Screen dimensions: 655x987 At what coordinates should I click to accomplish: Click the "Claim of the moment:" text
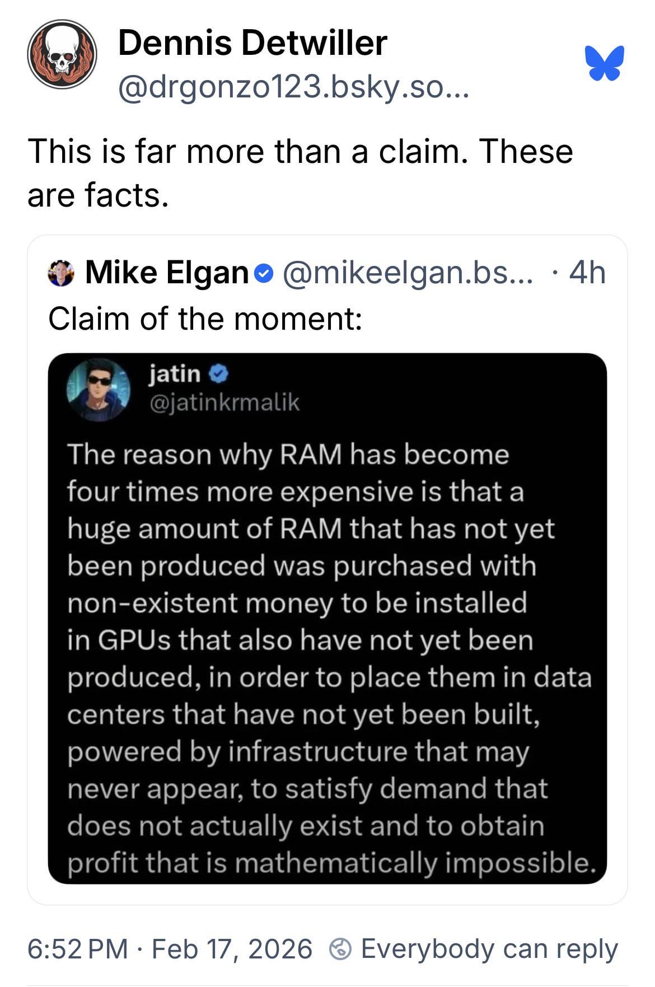pyautogui.click(x=205, y=319)
